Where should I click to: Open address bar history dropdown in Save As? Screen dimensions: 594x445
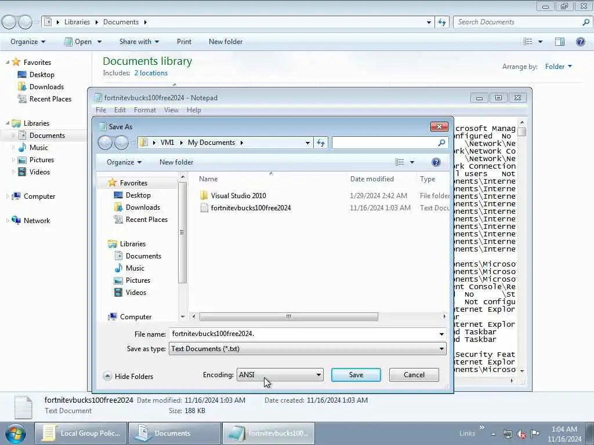coord(307,143)
